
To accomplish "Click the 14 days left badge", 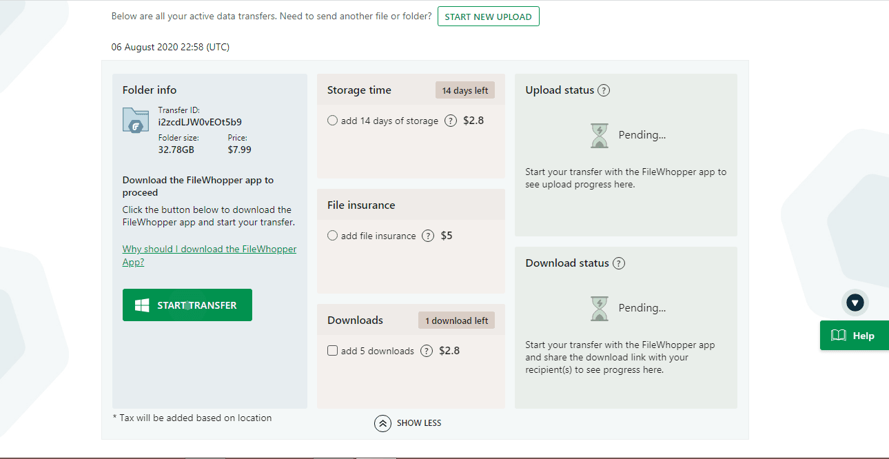I will pos(465,90).
